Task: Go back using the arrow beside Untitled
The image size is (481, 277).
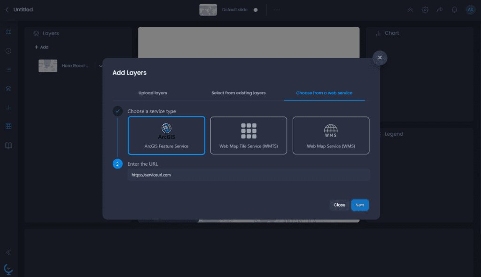Action: click(7, 10)
